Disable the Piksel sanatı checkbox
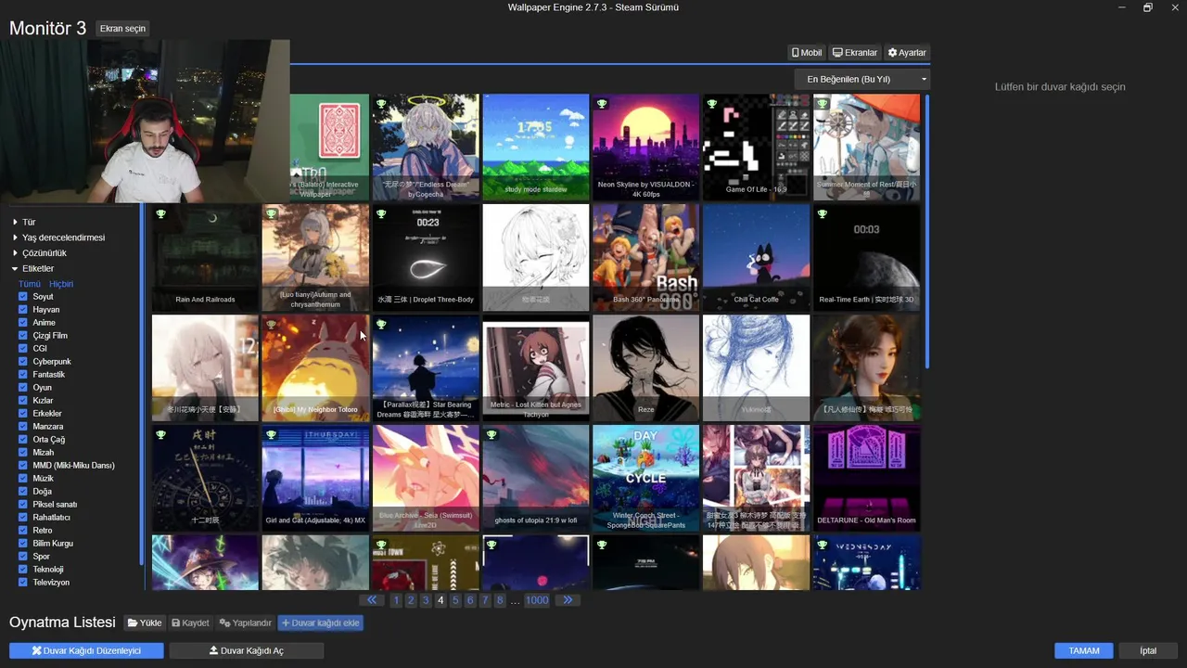Viewport: 1187px width, 668px height. tap(23, 505)
